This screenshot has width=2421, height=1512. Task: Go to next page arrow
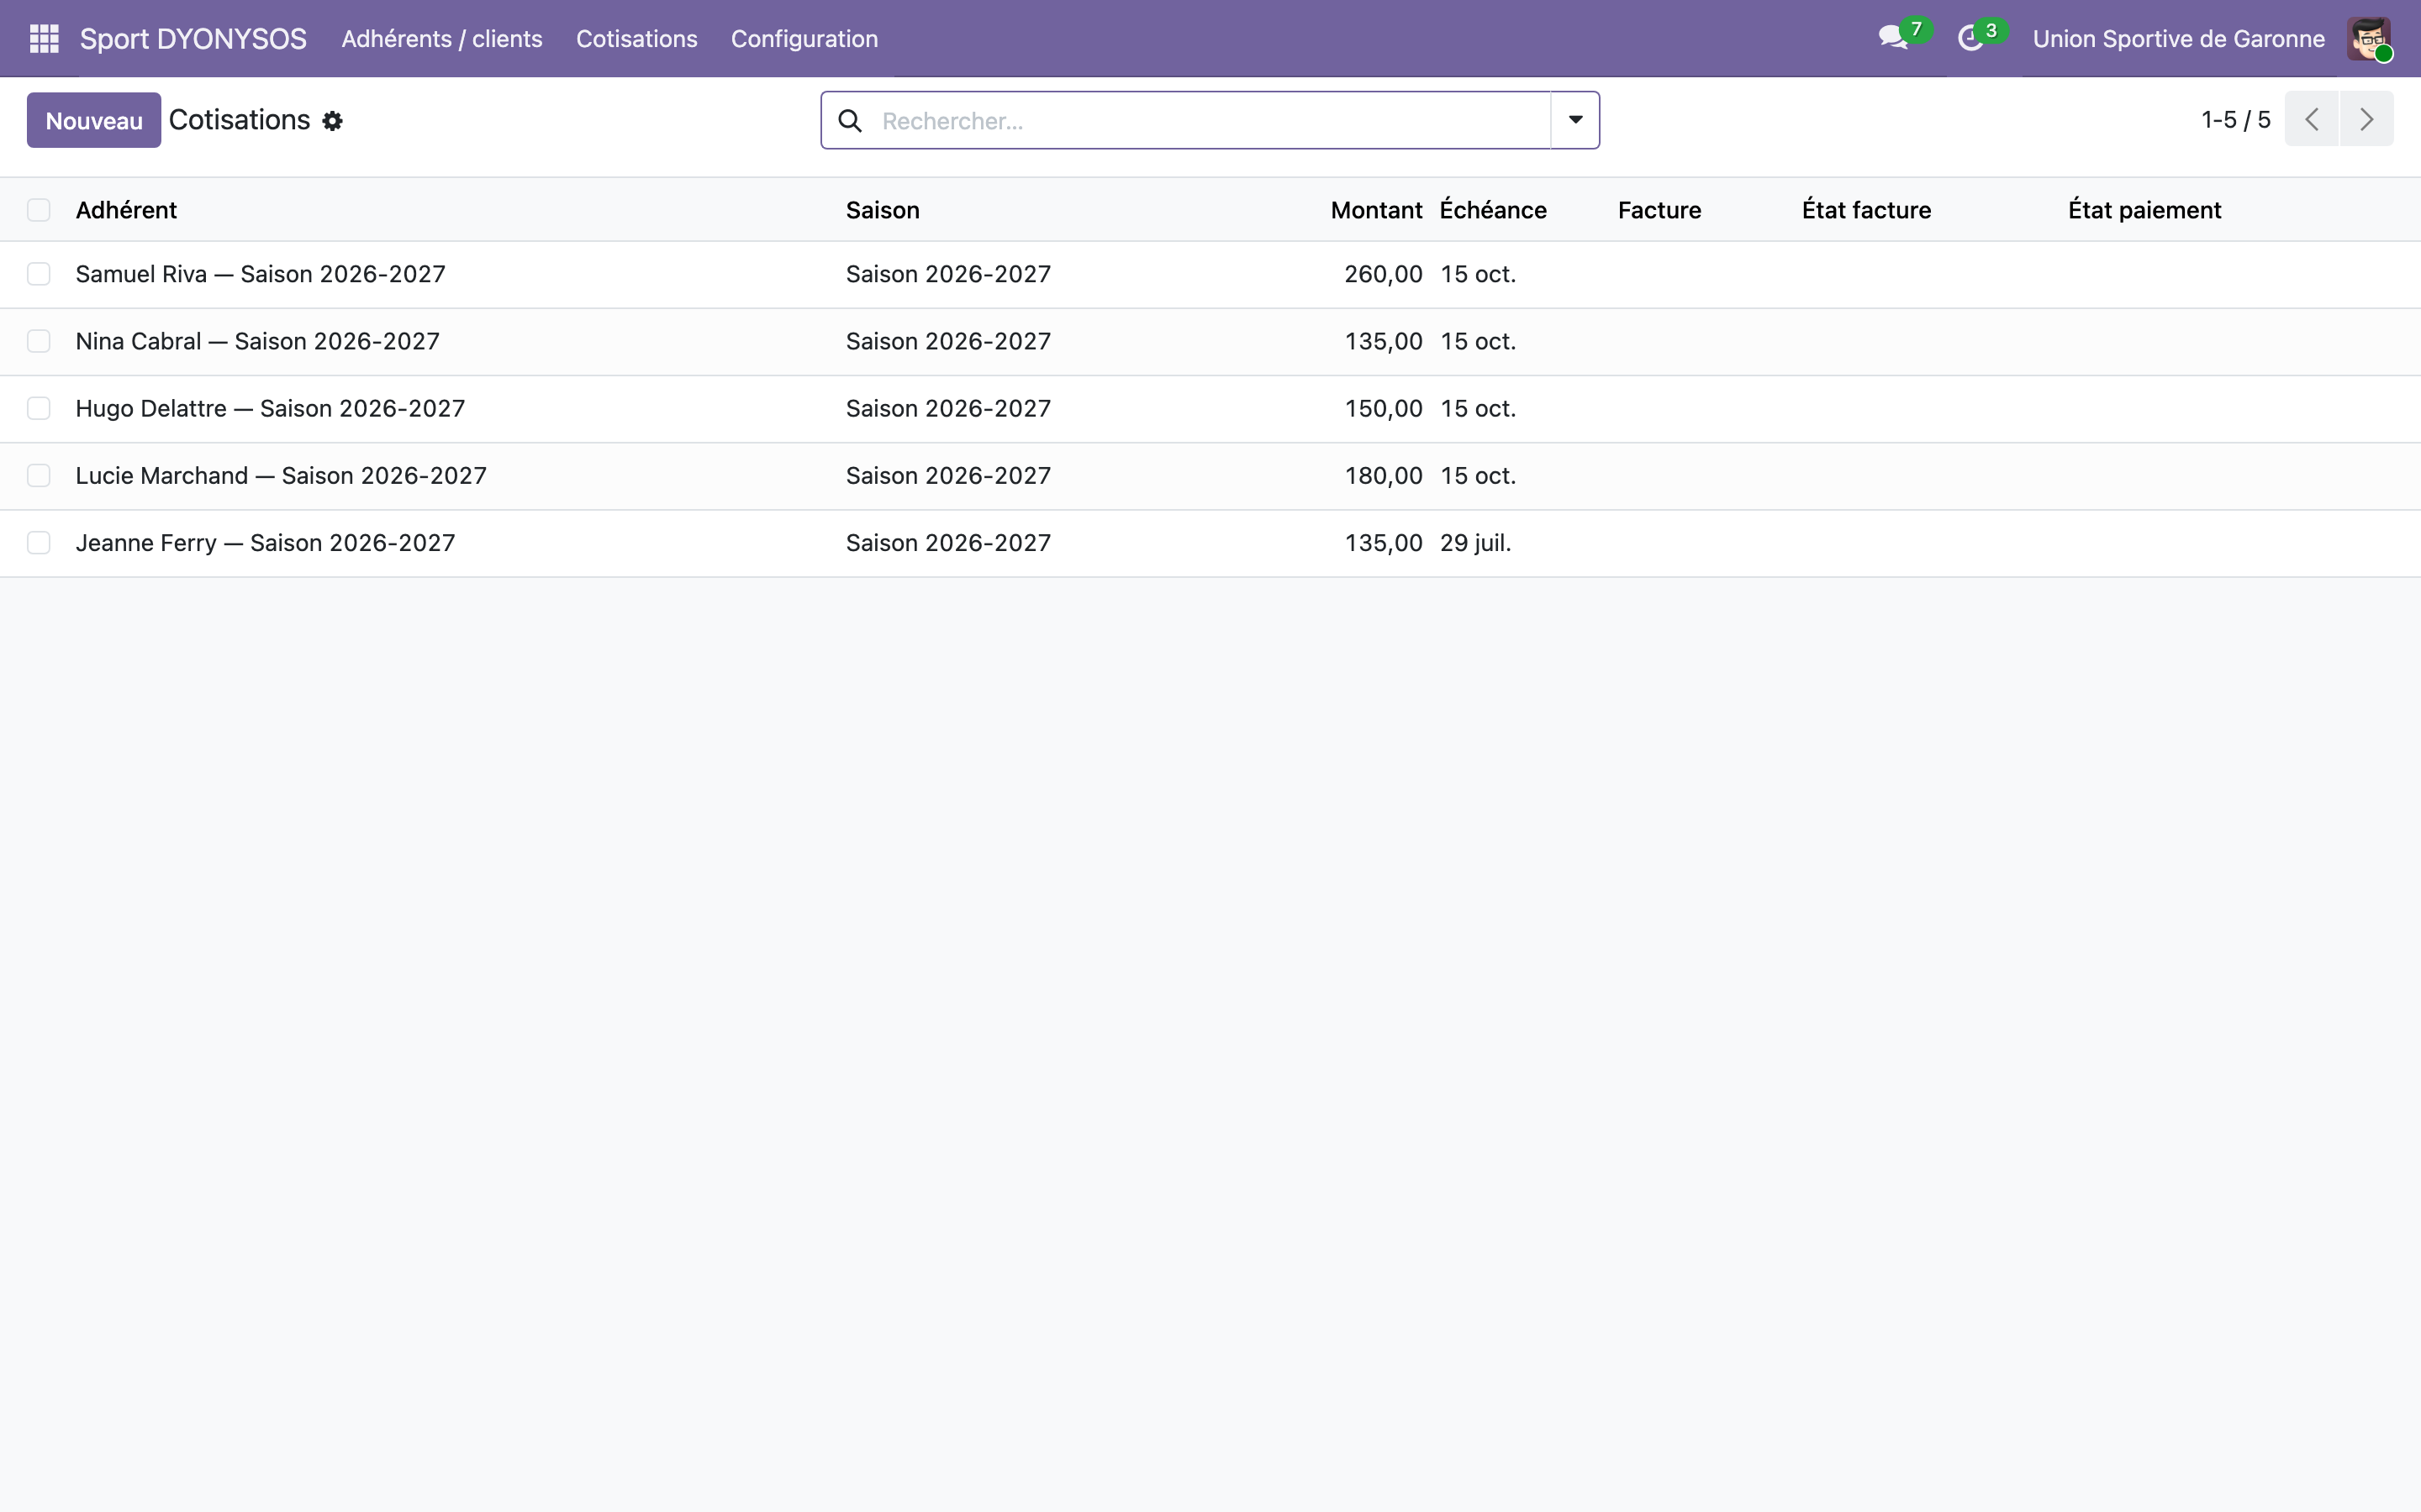coord(2366,119)
